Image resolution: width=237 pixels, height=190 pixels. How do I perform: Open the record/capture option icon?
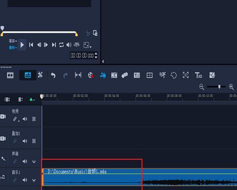point(91,75)
